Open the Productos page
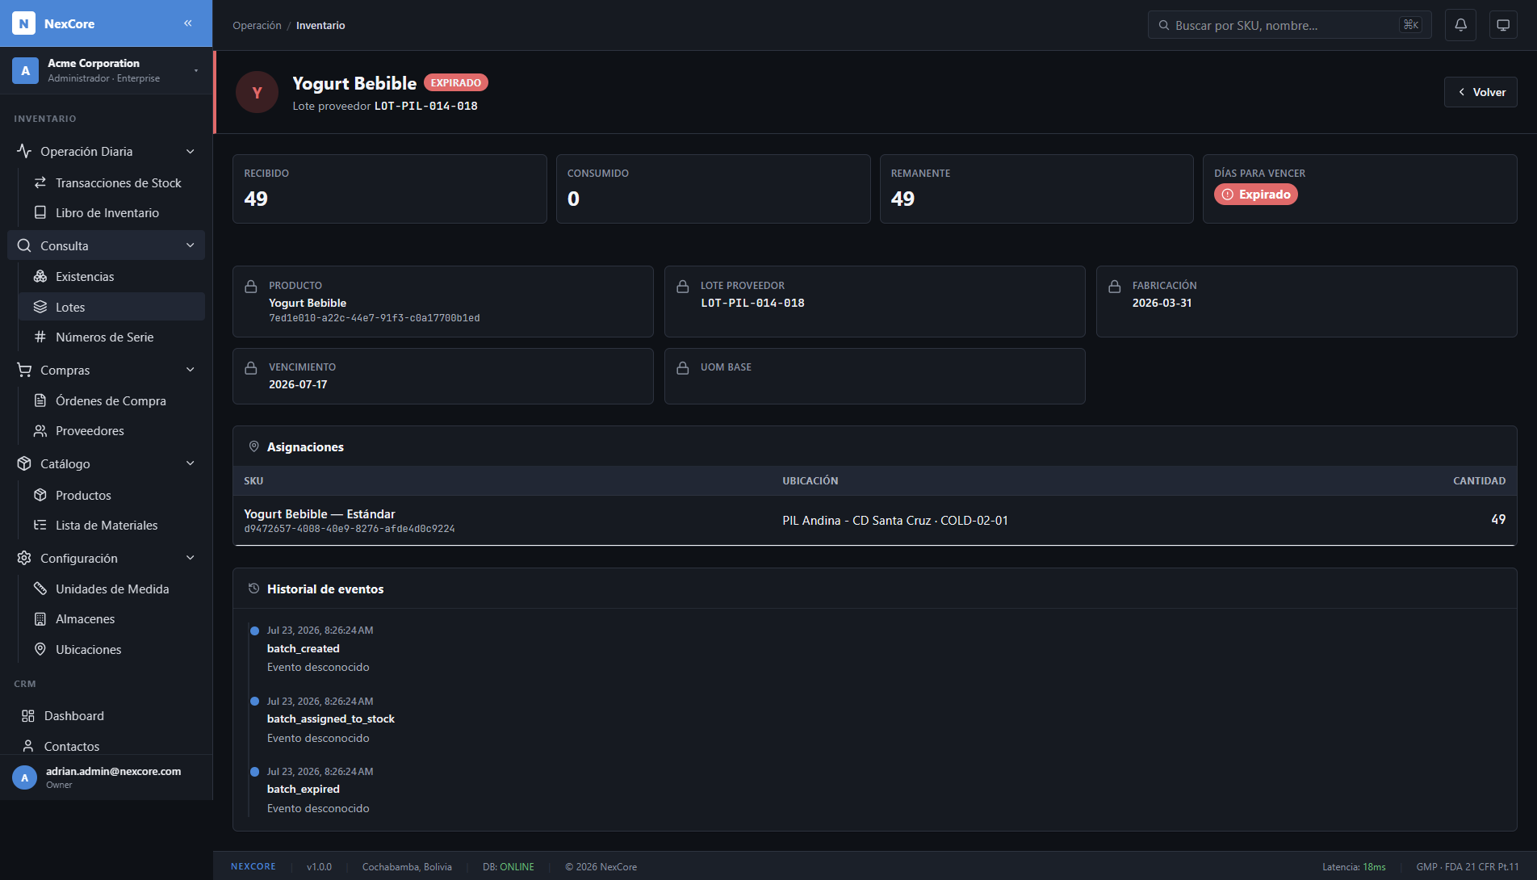 (x=111, y=496)
